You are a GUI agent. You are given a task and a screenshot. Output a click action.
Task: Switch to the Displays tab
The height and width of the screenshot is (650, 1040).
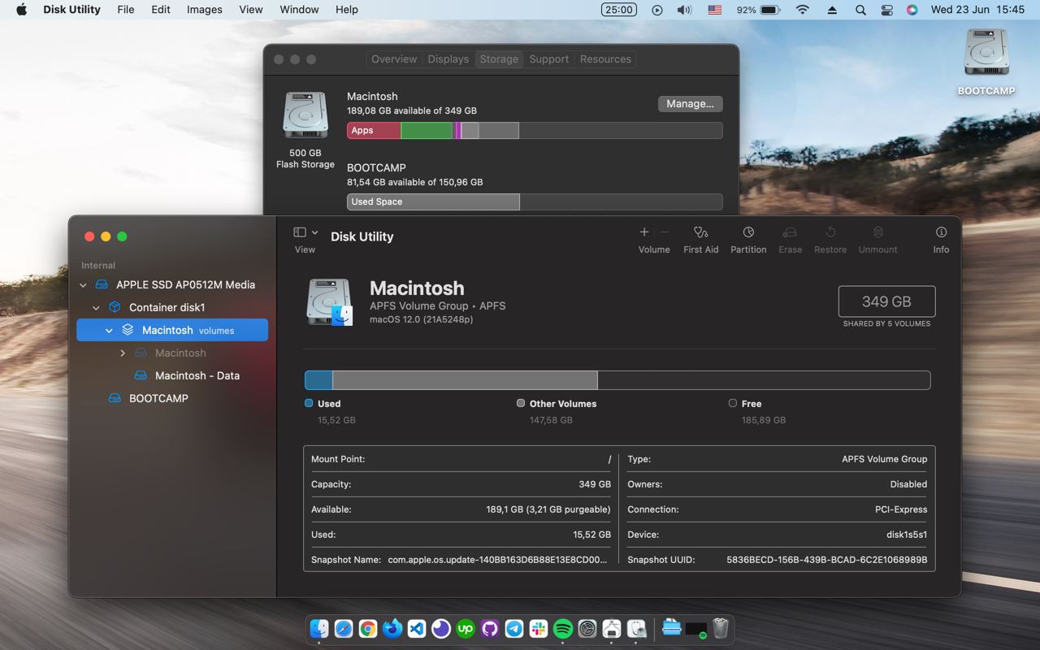pyautogui.click(x=448, y=59)
